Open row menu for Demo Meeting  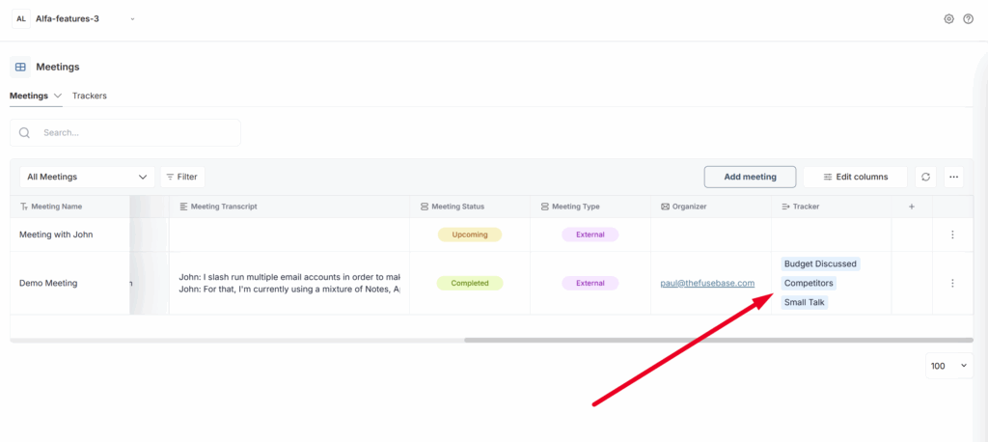click(952, 283)
